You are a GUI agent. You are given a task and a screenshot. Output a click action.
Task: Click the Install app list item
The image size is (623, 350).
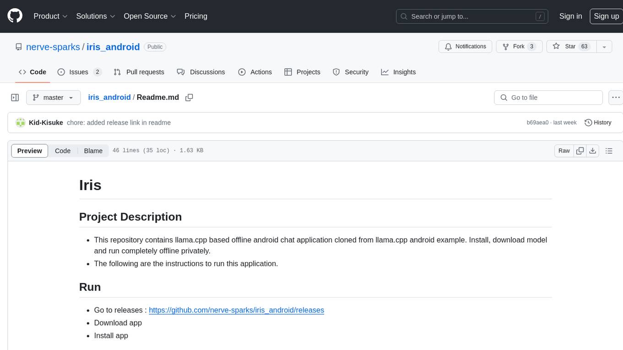(x=111, y=336)
